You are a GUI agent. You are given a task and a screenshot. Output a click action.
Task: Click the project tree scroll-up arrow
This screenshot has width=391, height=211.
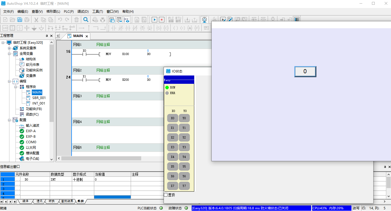coord(51,42)
